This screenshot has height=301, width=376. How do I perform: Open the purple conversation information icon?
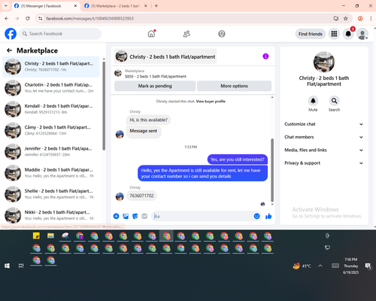click(x=265, y=56)
